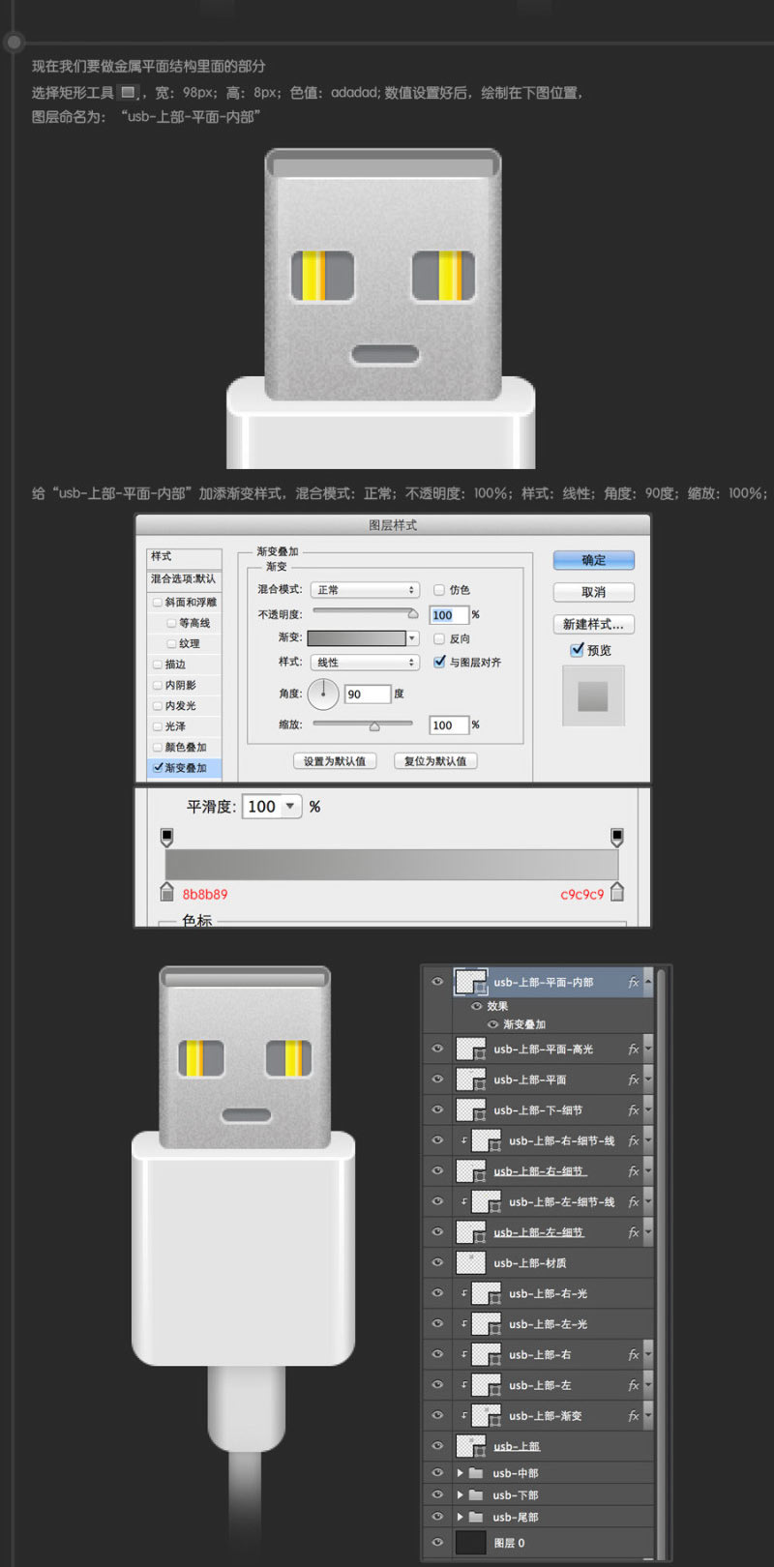This screenshot has width=774, height=1567.
Task: Click the rectangle tool icon in instructions
Action: 128,93
